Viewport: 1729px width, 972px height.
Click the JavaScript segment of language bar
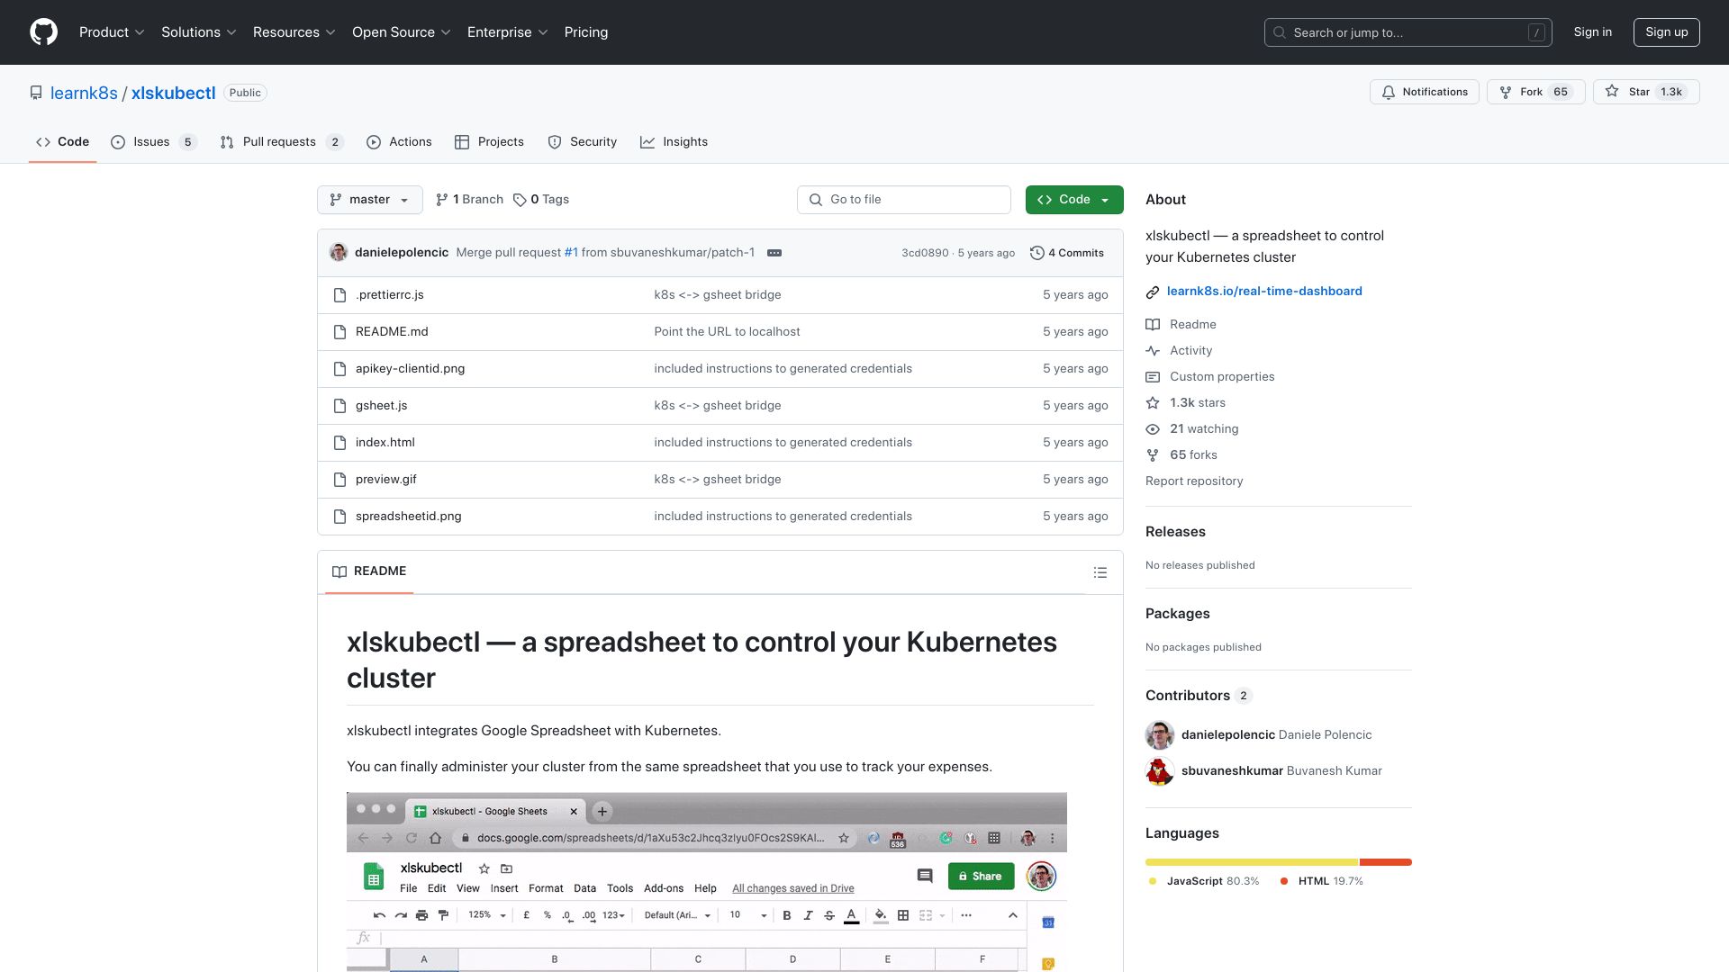[x=1251, y=862]
